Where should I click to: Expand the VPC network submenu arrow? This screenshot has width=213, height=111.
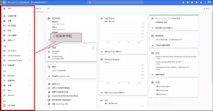[30, 105]
